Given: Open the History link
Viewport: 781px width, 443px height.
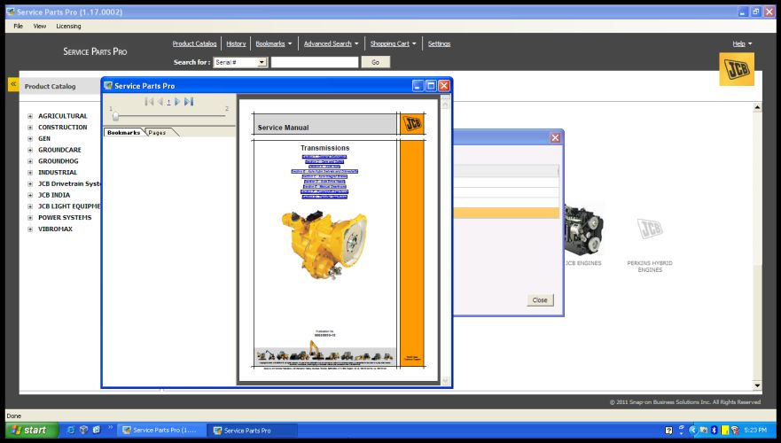Looking at the screenshot, I should (236, 43).
